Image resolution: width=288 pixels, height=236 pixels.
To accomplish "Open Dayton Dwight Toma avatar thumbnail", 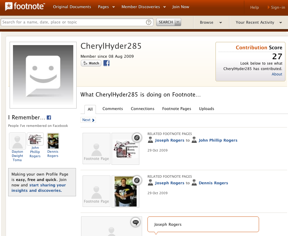I will click(x=17, y=141).
